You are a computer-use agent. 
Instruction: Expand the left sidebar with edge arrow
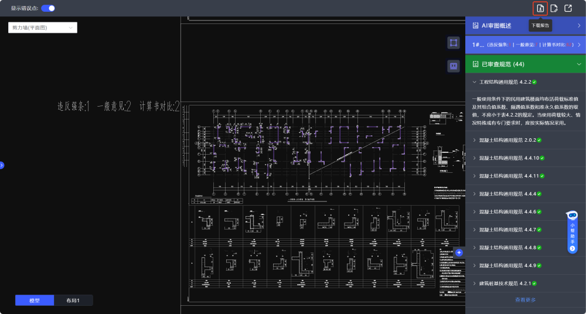point(2,166)
